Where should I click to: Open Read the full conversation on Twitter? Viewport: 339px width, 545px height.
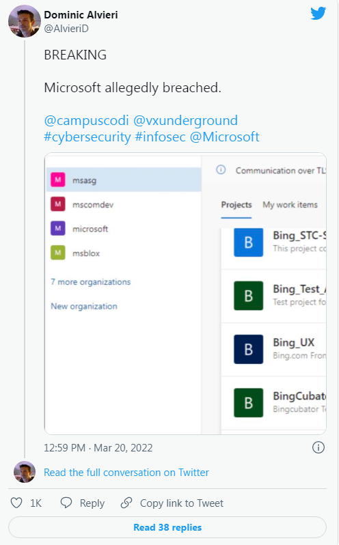(126, 473)
